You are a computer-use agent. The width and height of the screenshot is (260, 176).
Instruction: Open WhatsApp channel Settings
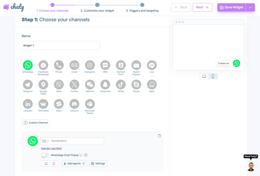(98, 164)
